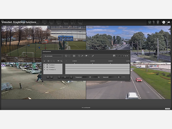Select the 4x4+1 screen layout icon
This screenshot has width=172, height=129.
52,22
